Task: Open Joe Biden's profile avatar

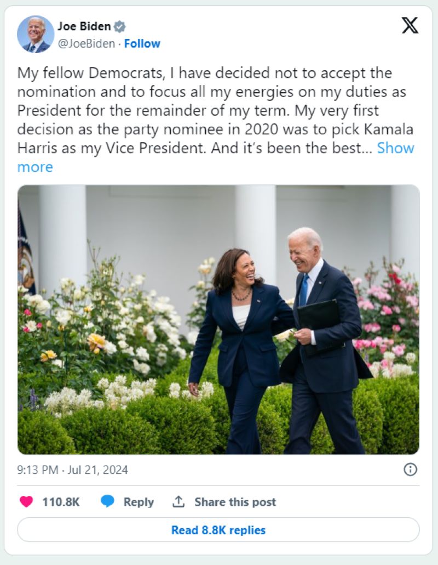Action: click(x=36, y=34)
